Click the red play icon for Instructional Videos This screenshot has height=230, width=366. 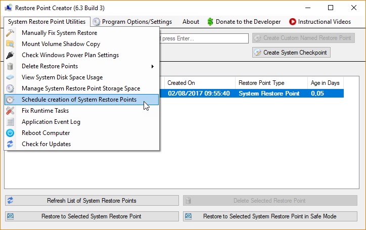point(293,22)
